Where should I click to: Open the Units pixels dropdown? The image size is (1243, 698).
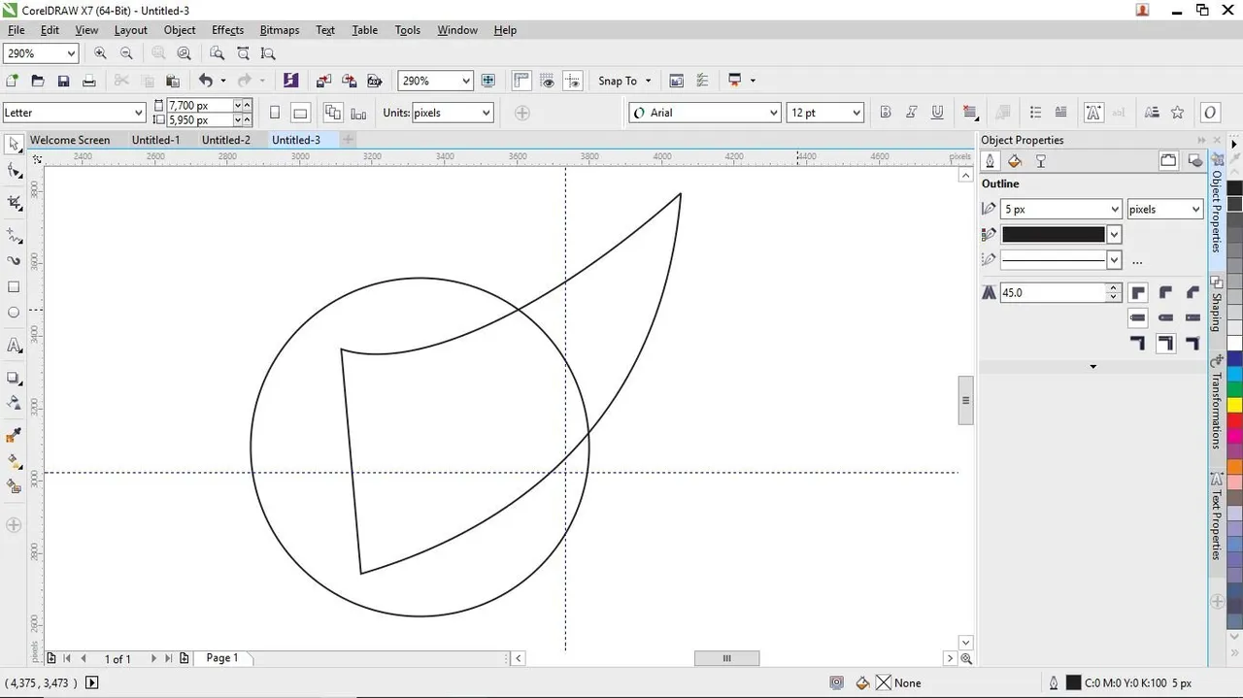(x=486, y=113)
